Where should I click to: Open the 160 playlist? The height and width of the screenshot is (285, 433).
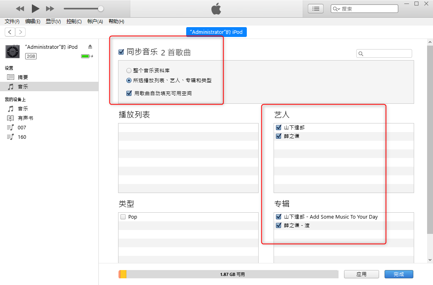click(x=49, y=137)
